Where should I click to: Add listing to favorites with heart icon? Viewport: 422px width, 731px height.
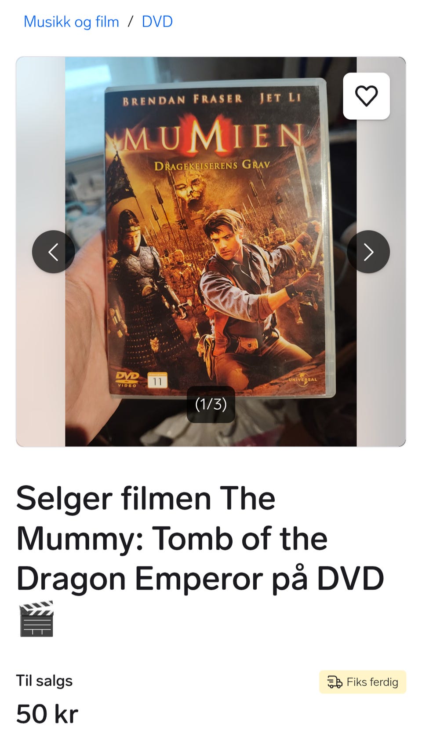[366, 96]
